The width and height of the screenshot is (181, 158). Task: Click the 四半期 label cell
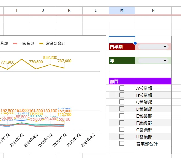(122, 47)
